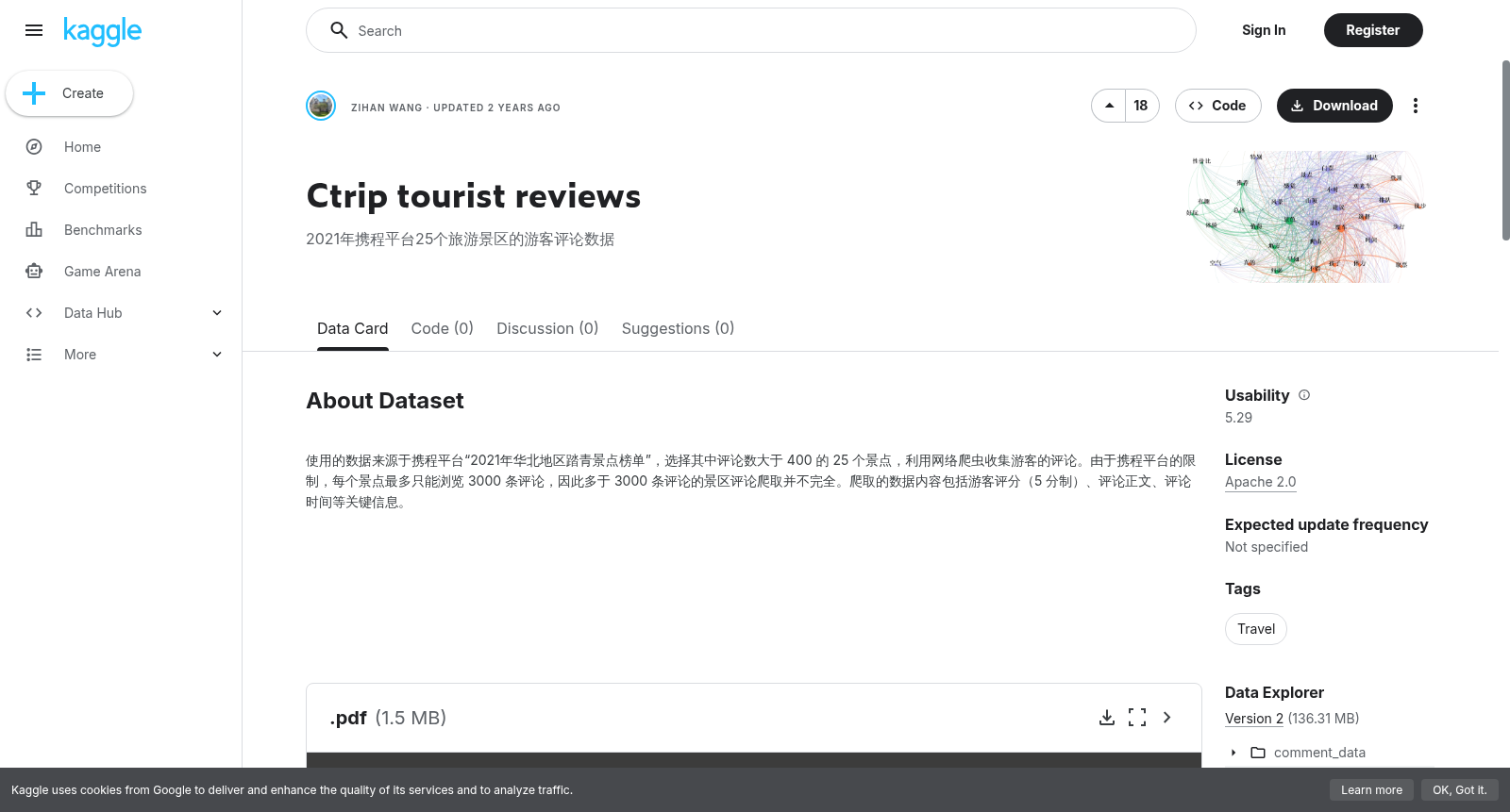This screenshot has height=812, width=1510.
Task: Click the Home compass icon
Action: 34,147
